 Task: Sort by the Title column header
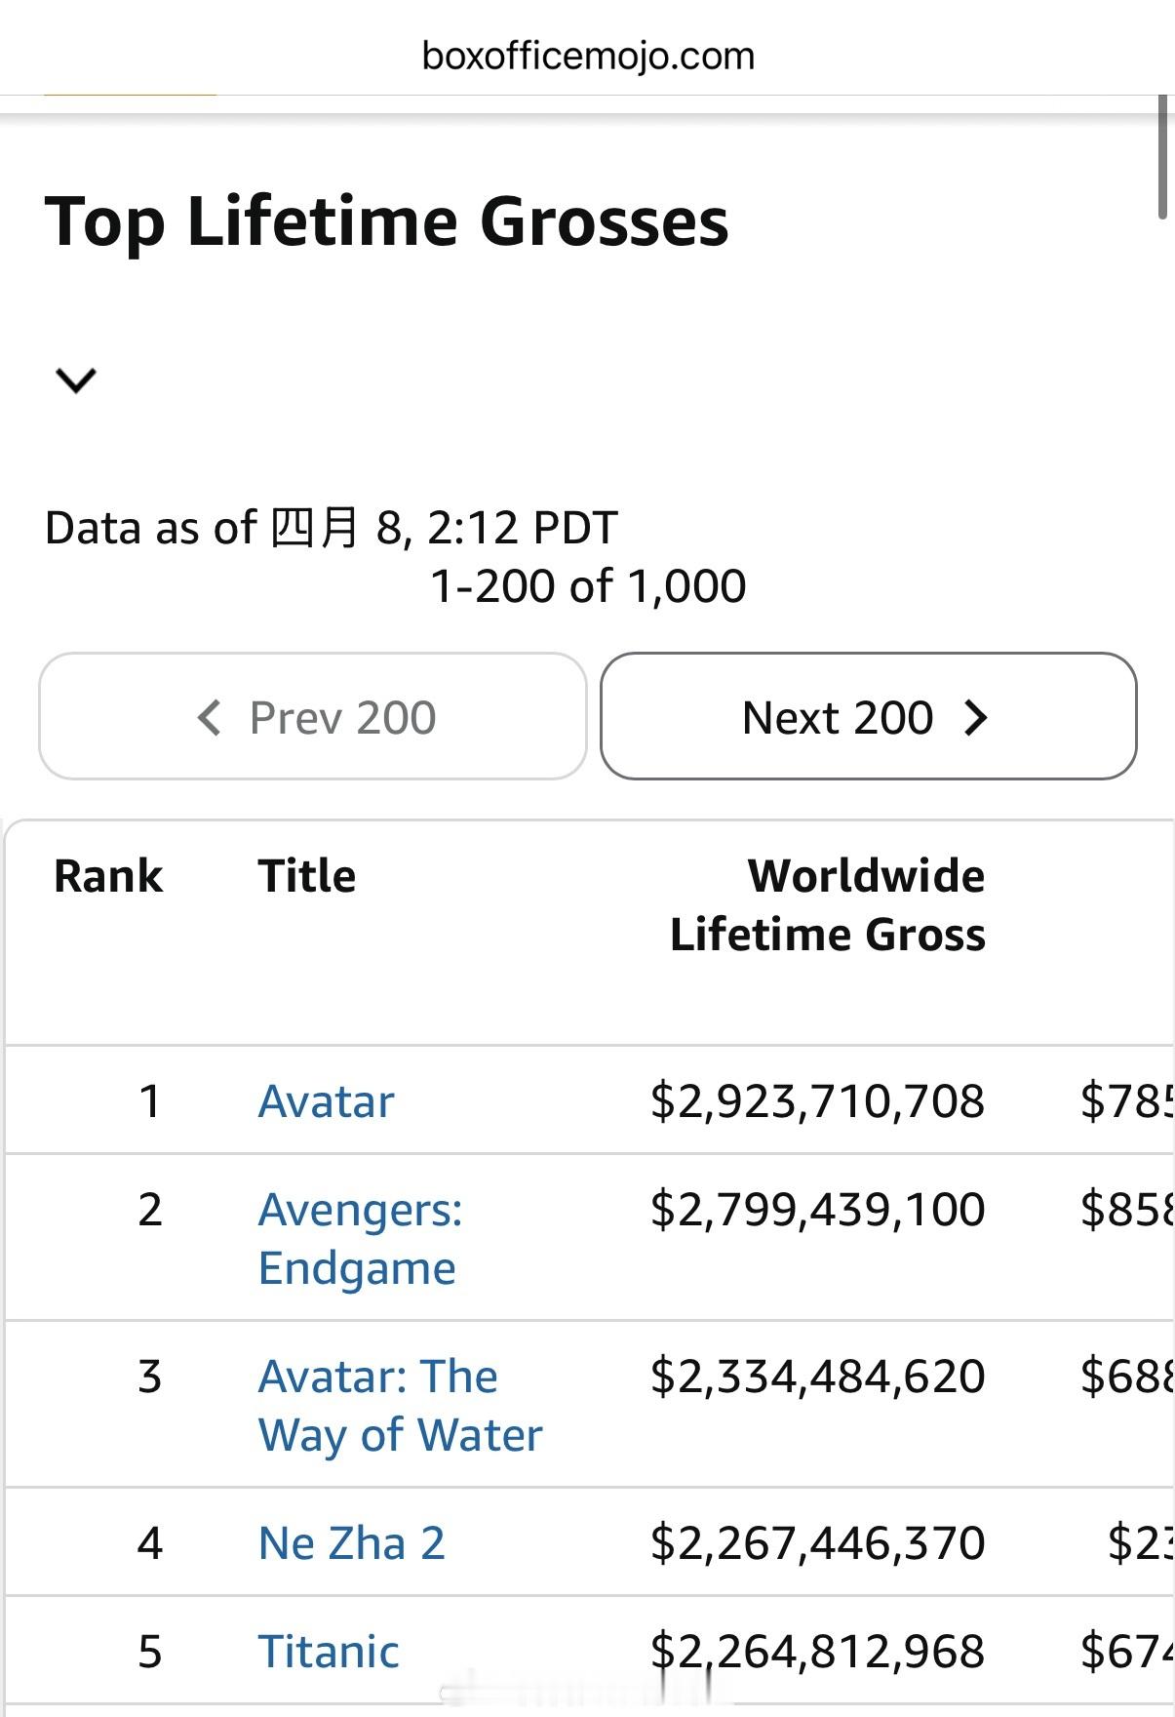coord(307,876)
